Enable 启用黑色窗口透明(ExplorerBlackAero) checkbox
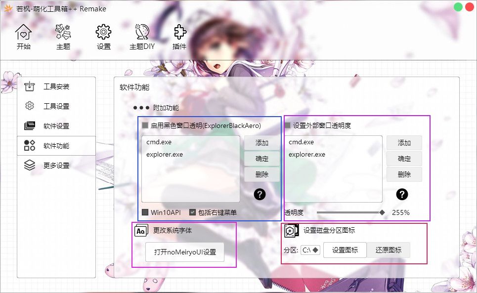 (x=145, y=125)
